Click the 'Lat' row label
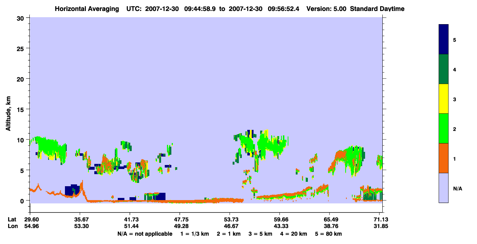Viewport: 477px width, 244px height. (12, 219)
